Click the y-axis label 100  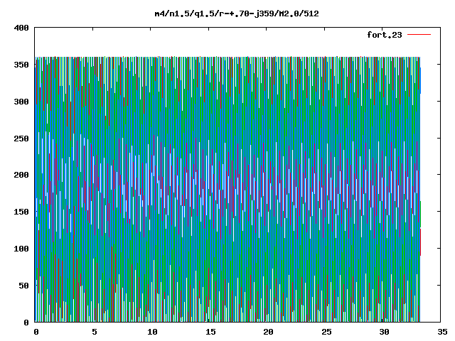pyautogui.click(x=21, y=249)
